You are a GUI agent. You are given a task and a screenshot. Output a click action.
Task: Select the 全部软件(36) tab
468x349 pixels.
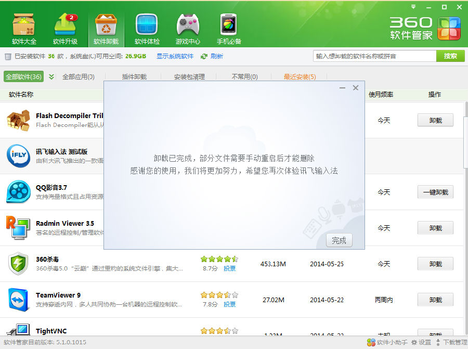pos(23,77)
